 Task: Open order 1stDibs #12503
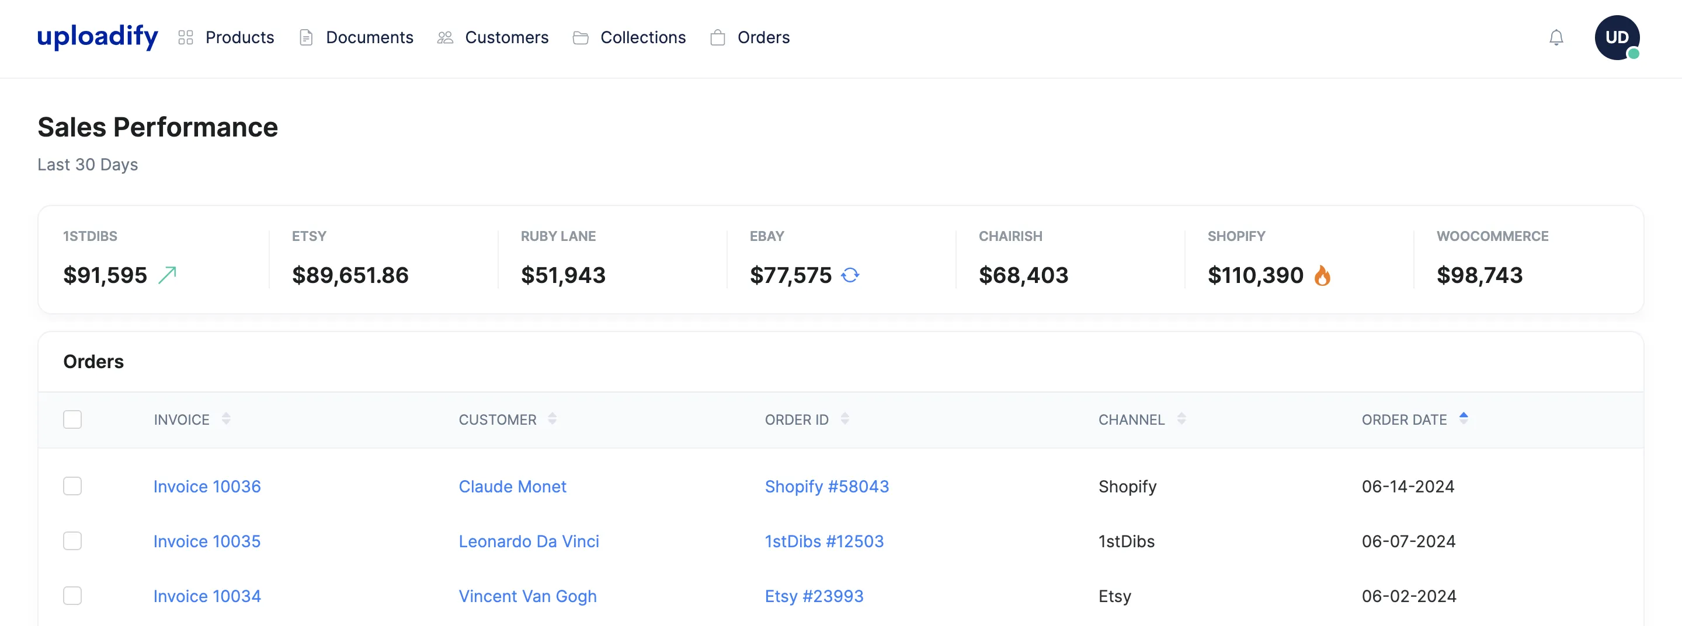[824, 541]
